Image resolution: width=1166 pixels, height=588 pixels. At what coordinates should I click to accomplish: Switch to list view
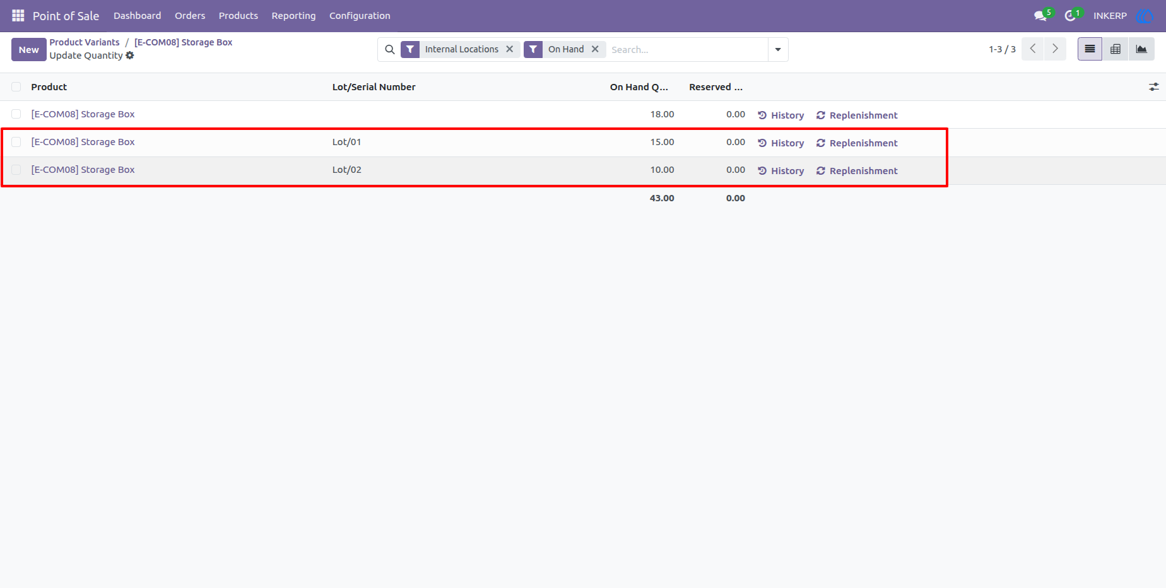1090,49
